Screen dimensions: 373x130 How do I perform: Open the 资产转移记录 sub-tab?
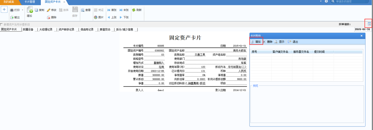[x=66, y=30]
